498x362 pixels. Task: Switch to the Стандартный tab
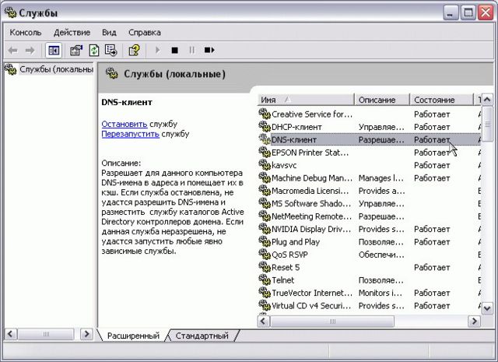point(202,336)
